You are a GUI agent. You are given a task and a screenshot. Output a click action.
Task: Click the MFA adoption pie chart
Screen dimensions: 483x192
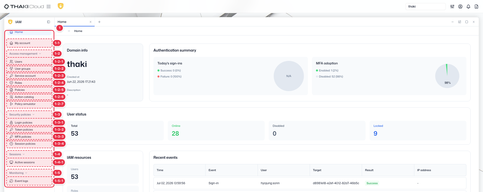coord(447,76)
